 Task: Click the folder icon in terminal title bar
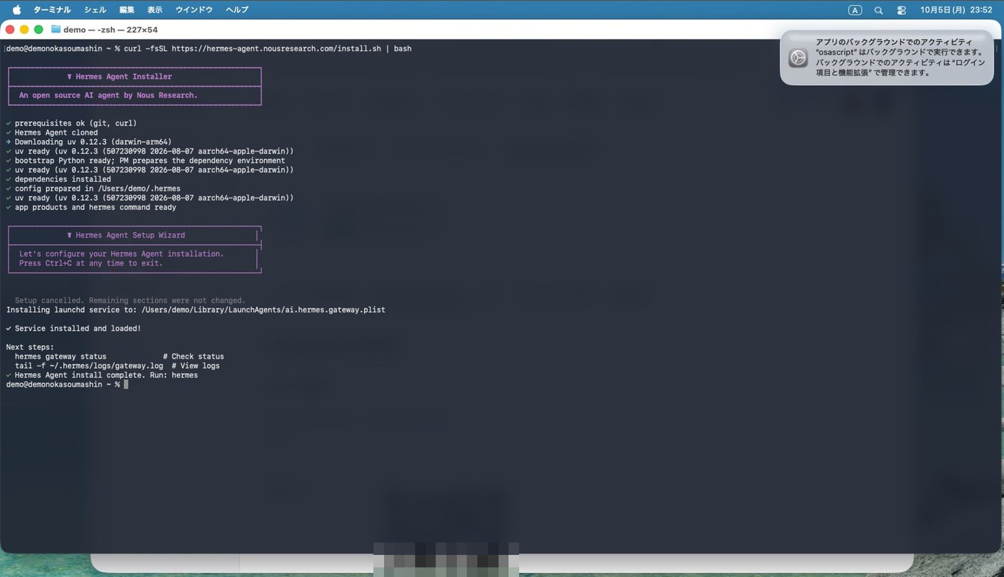pyautogui.click(x=56, y=29)
